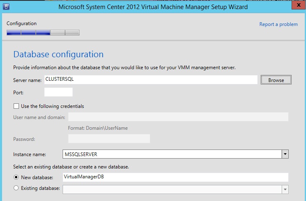Image resolution: width=306 pixels, height=201 pixels.
Task: Click the VirtualManagerDB database name field
Action: coord(175,177)
